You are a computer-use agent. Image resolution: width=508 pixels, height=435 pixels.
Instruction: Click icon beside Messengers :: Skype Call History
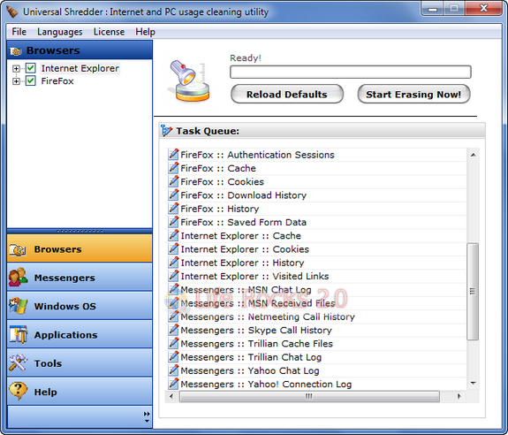point(173,330)
